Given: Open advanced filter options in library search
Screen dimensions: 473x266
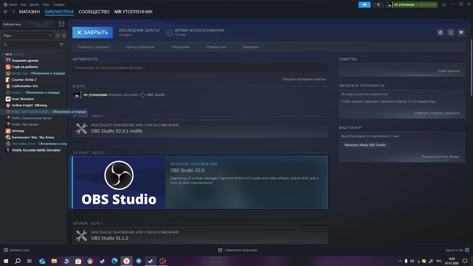Looking at the screenshot, I should 62,45.
